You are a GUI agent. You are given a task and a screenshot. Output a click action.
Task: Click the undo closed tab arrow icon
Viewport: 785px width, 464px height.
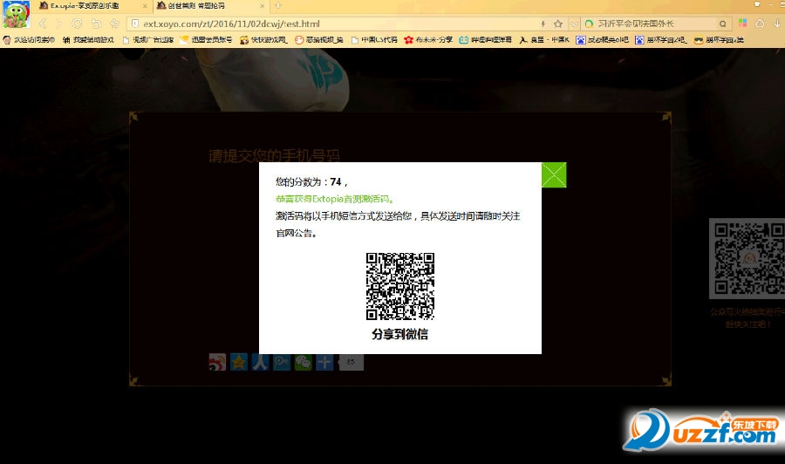(96, 24)
